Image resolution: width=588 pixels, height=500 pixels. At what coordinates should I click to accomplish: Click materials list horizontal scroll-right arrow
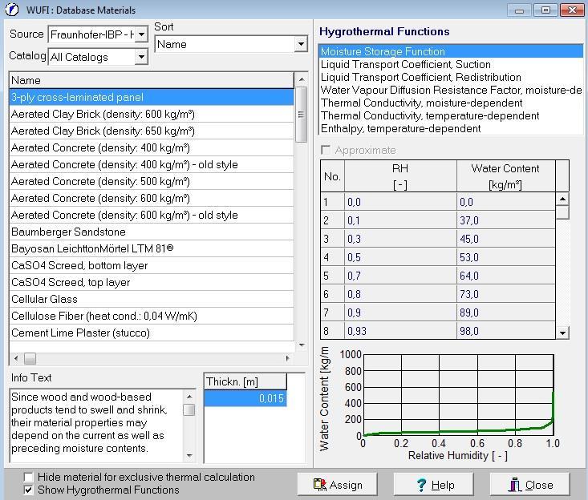click(x=288, y=358)
